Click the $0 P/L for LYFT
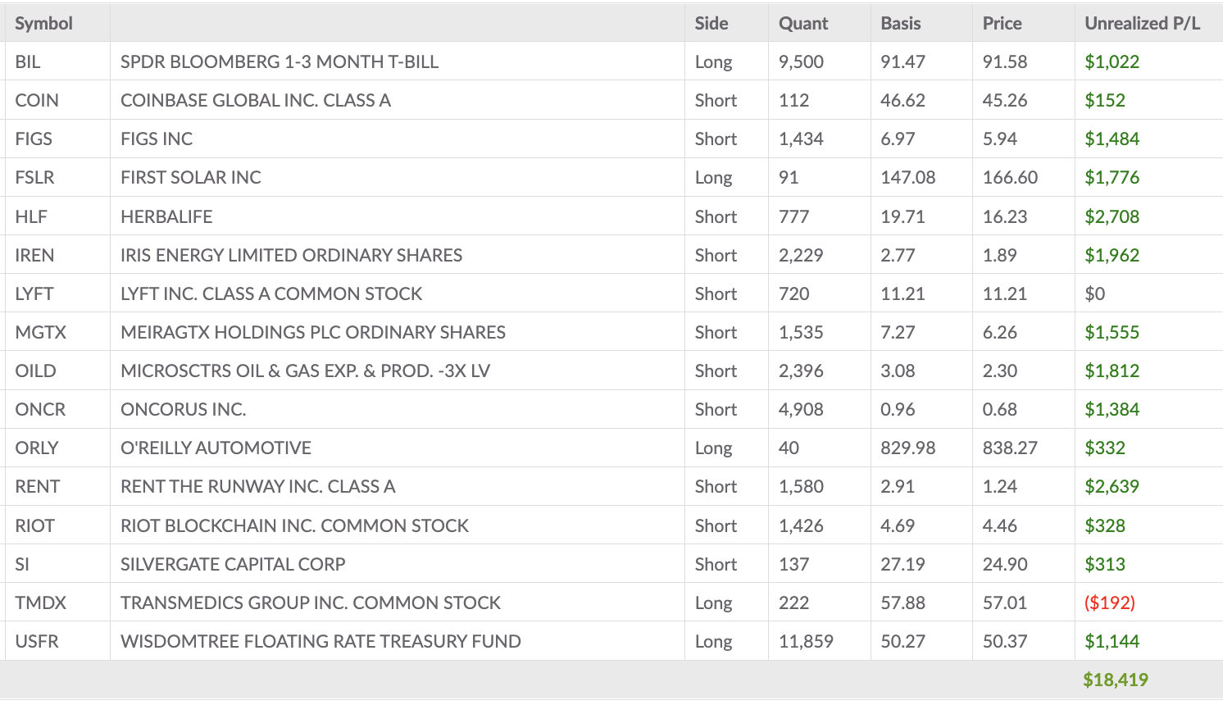The image size is (1223, 705). [x=1095, y=293]
